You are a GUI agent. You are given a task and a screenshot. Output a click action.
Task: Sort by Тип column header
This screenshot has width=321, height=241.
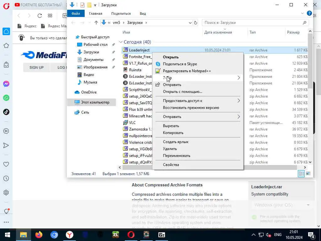pos(253,32)
